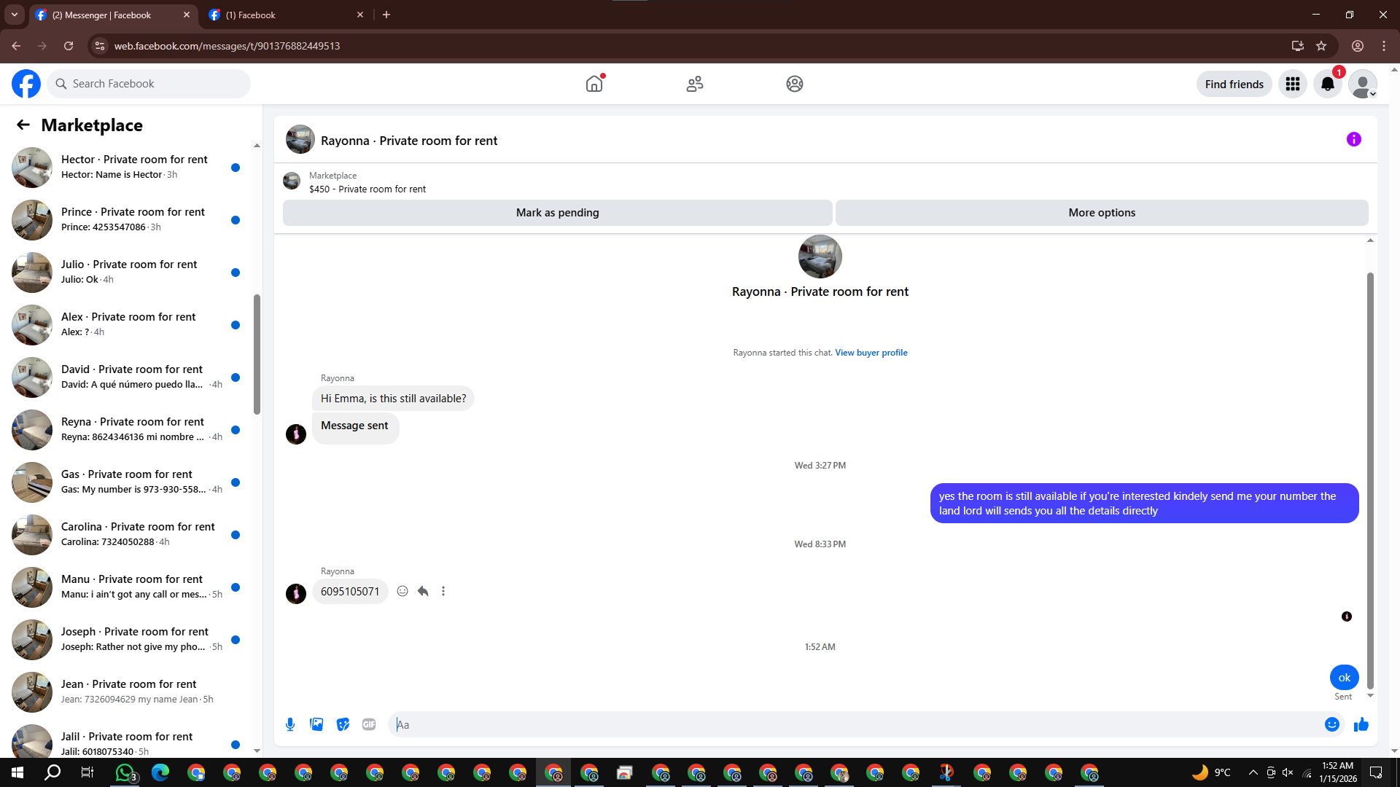
Task: Open emoji picker in message box
Action: coord(1331,724)
